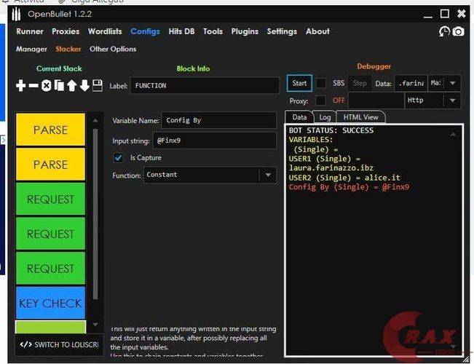Screen dimensions: 474x364
Task: Move selected block down in stack
Action: 84,86
